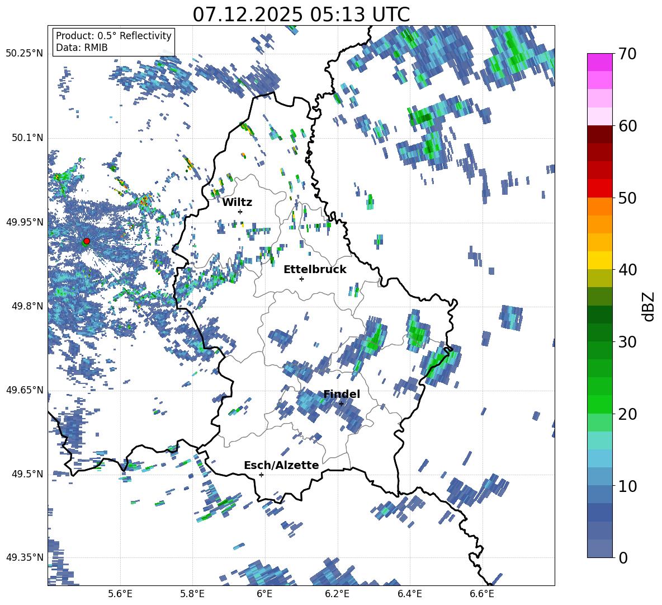The height and width of the screenshot is (605, 662).
Task: Click the Esch/Alzette station cross marker
Action: 261,475
